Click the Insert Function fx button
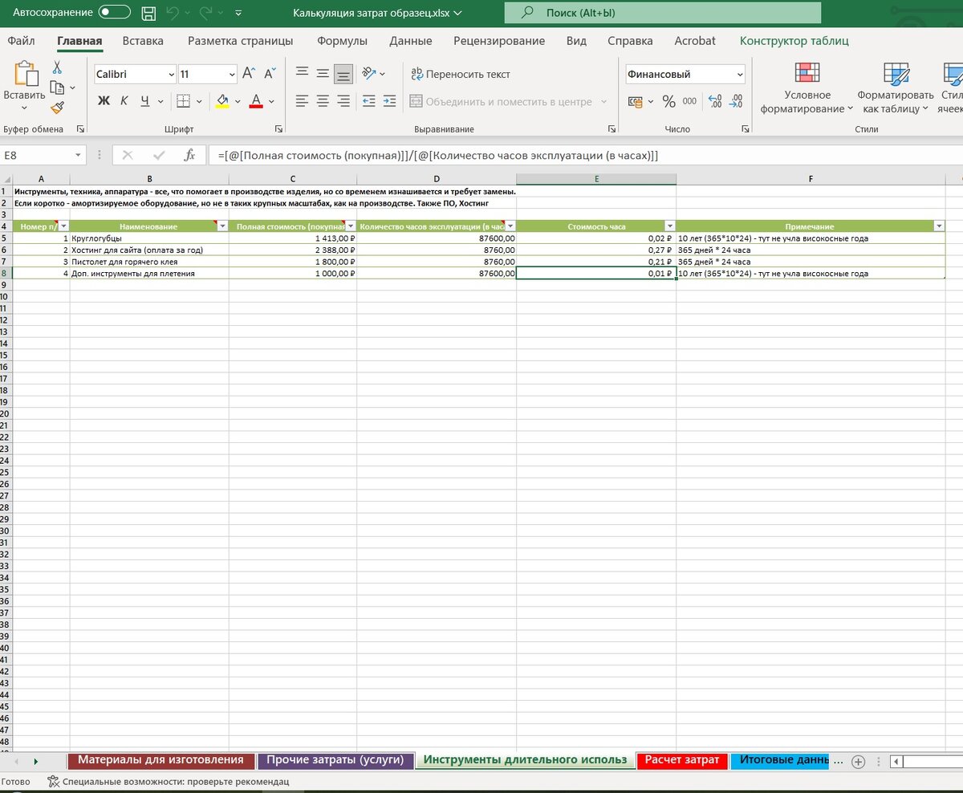The image size is (963, 793). 189,155
